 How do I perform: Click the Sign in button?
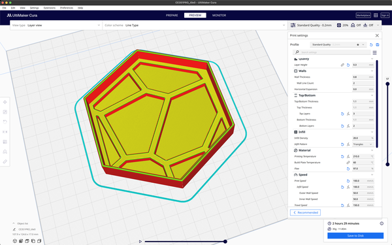tap(385, 15)
